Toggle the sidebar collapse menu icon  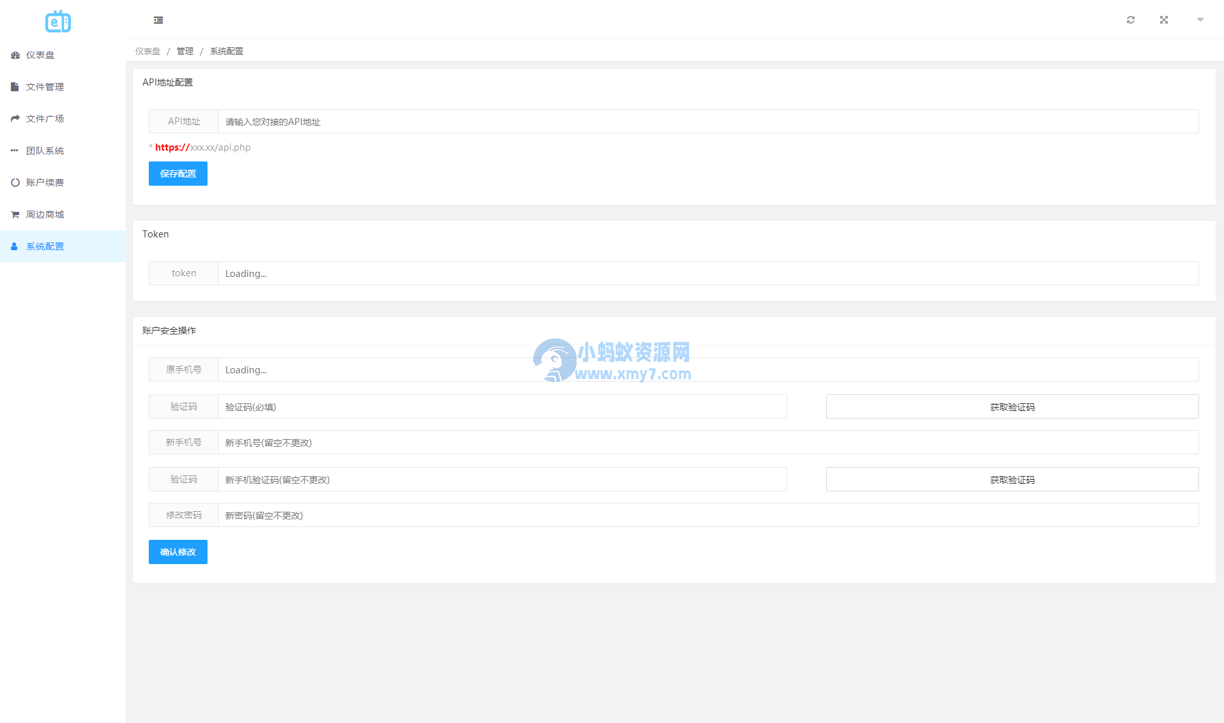coord(158,20)
